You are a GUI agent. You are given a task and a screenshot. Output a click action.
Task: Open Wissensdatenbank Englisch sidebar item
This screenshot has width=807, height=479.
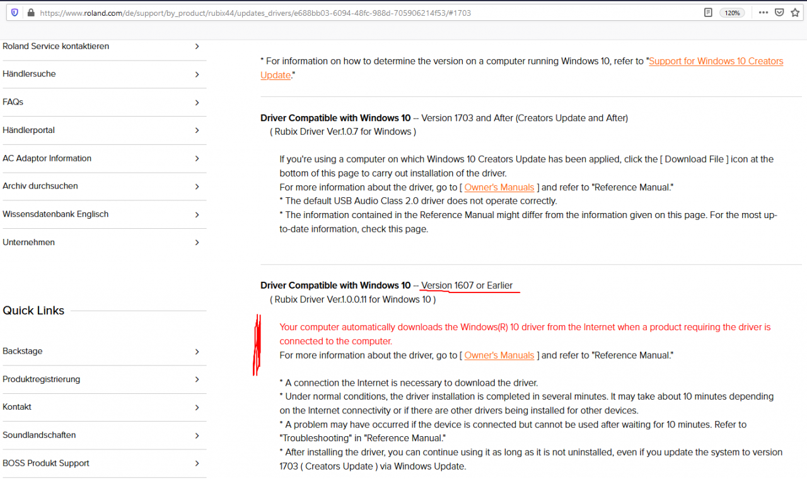(103, 214)
